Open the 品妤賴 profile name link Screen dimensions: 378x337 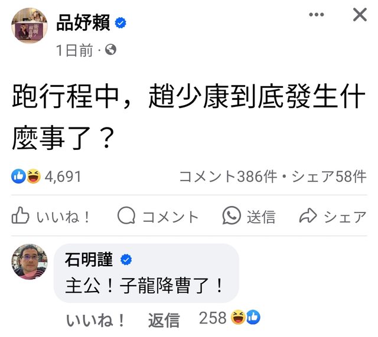pos(83,22)
